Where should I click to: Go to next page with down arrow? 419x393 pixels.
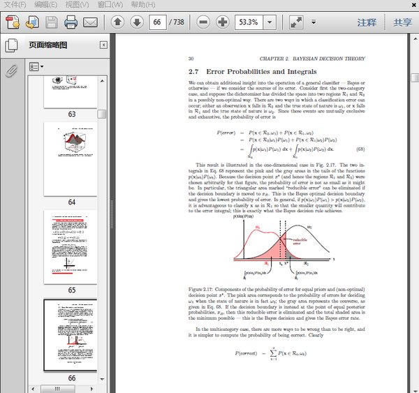pos(137,22)
